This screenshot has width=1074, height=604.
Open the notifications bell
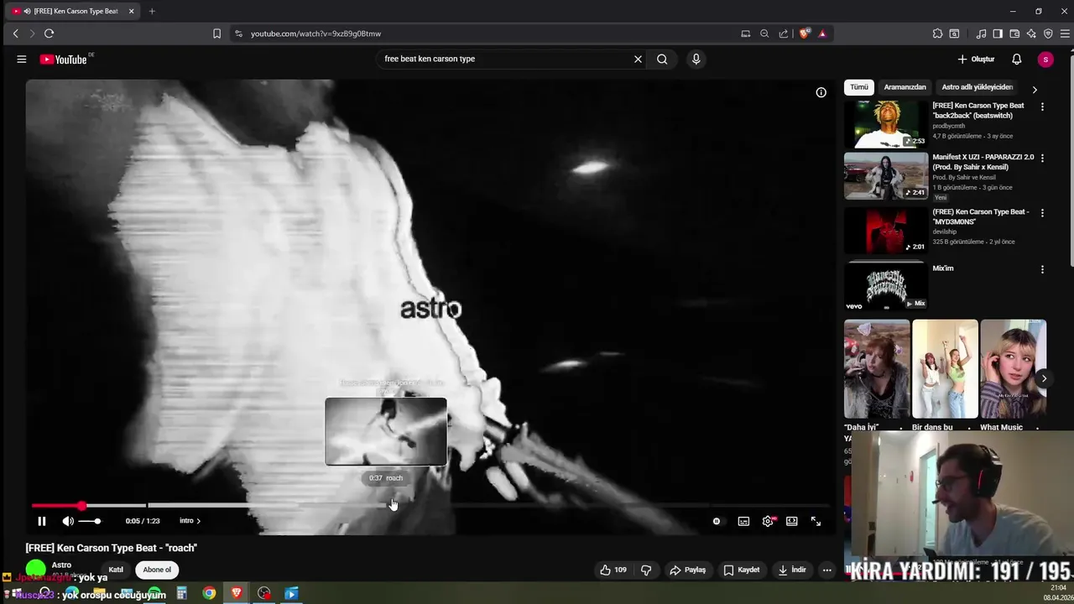click(x=1016, y=60)
